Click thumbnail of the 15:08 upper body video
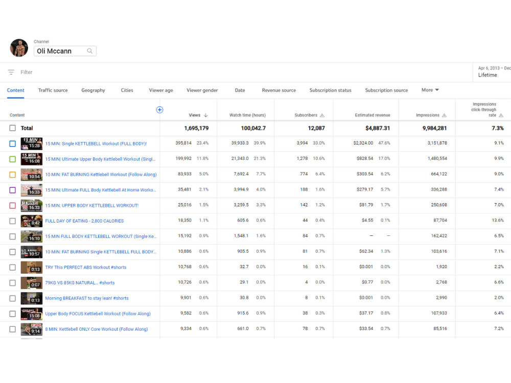 (x=32, y=314)
